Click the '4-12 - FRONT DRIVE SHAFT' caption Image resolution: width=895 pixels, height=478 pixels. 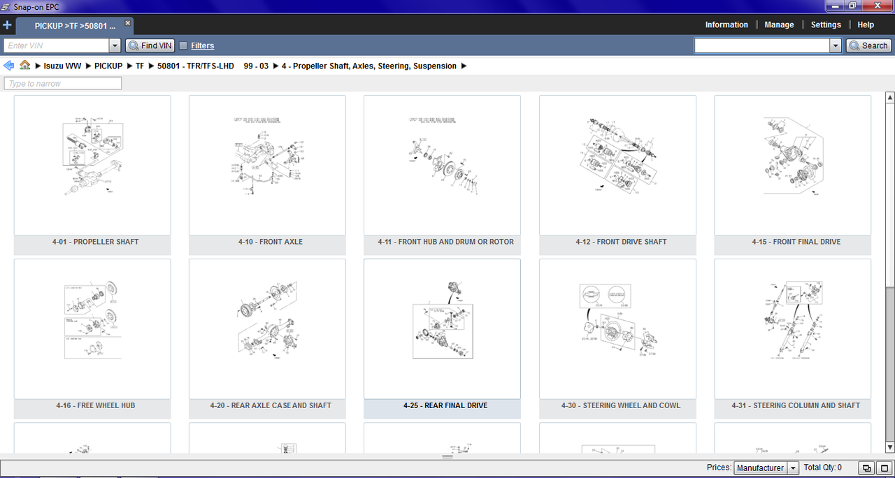tap(621, 242)
